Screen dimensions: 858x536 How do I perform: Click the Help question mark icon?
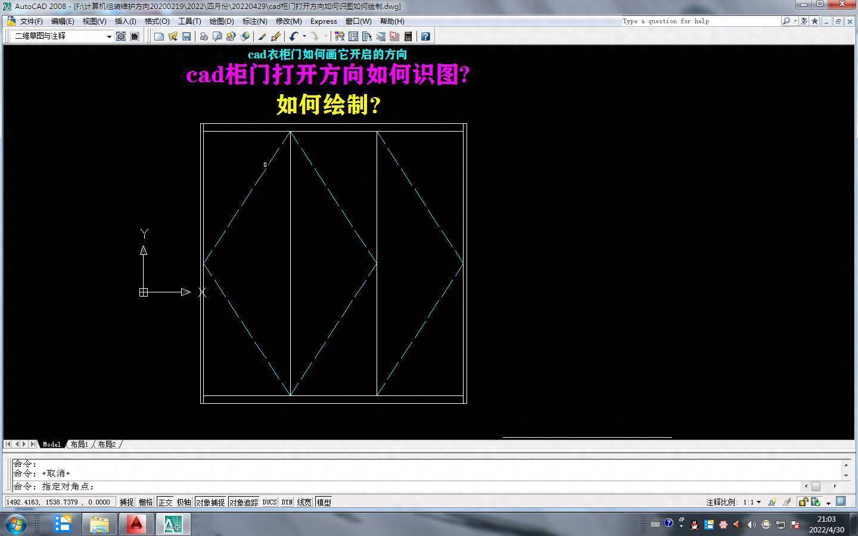click(425, 36)
